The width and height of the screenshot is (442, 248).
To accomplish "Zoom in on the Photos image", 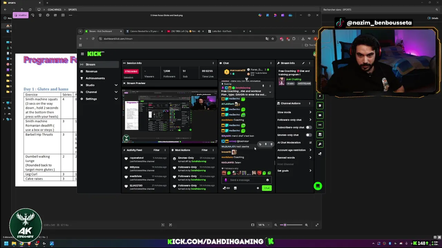I will click(x=306, y=225).
